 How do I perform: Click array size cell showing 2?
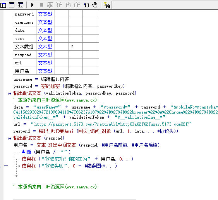click(x=76, y=47)
